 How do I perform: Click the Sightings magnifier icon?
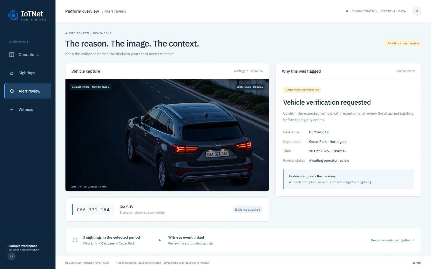tap(12, 73)
